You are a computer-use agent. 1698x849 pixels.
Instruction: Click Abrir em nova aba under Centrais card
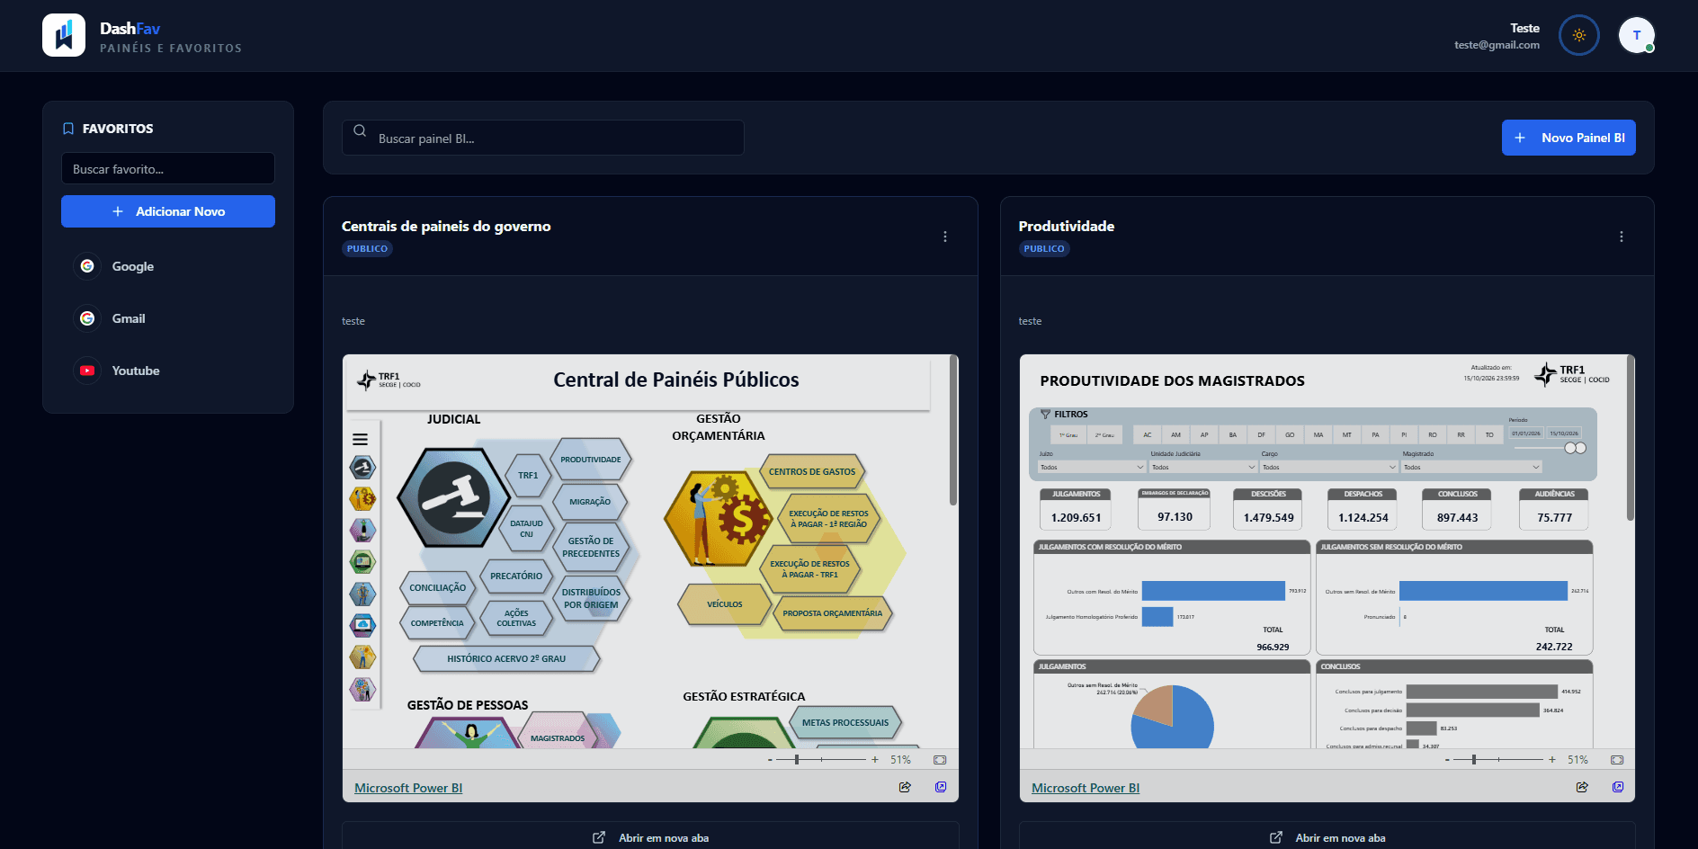(x=650, y=837)
